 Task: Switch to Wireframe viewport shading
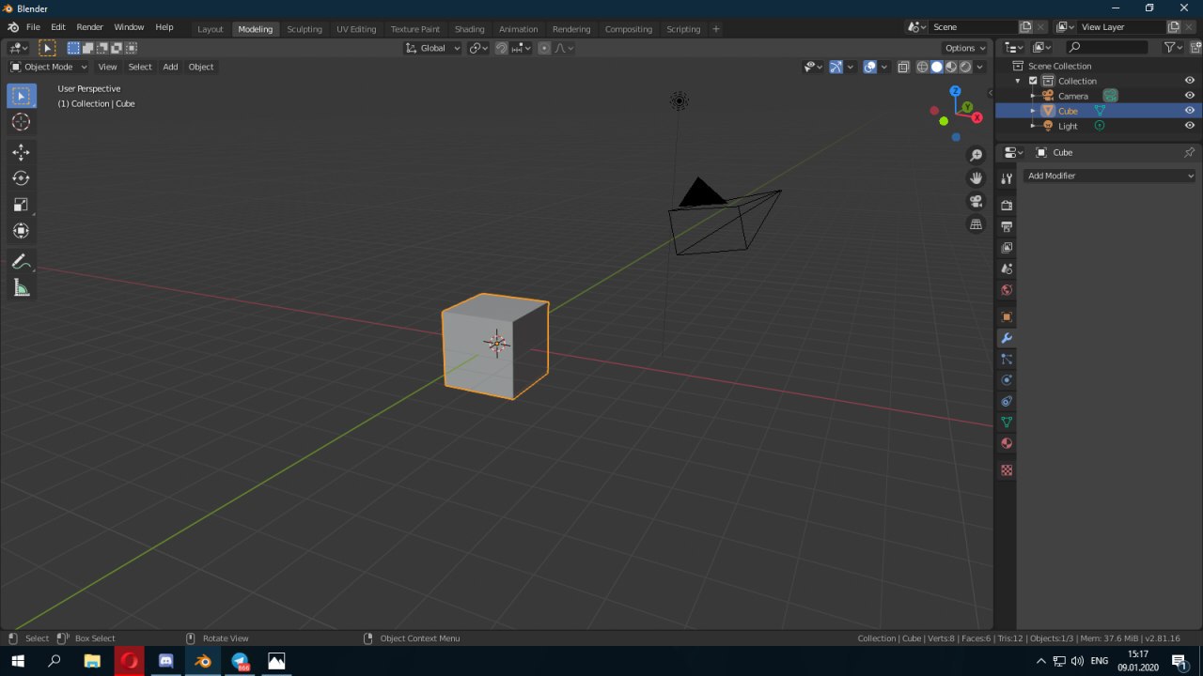923,67
